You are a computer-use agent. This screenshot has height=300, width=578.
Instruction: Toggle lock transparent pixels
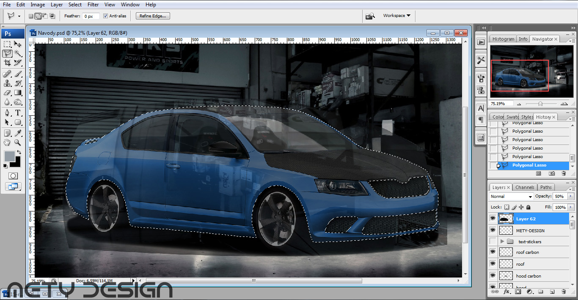[506, 207]
